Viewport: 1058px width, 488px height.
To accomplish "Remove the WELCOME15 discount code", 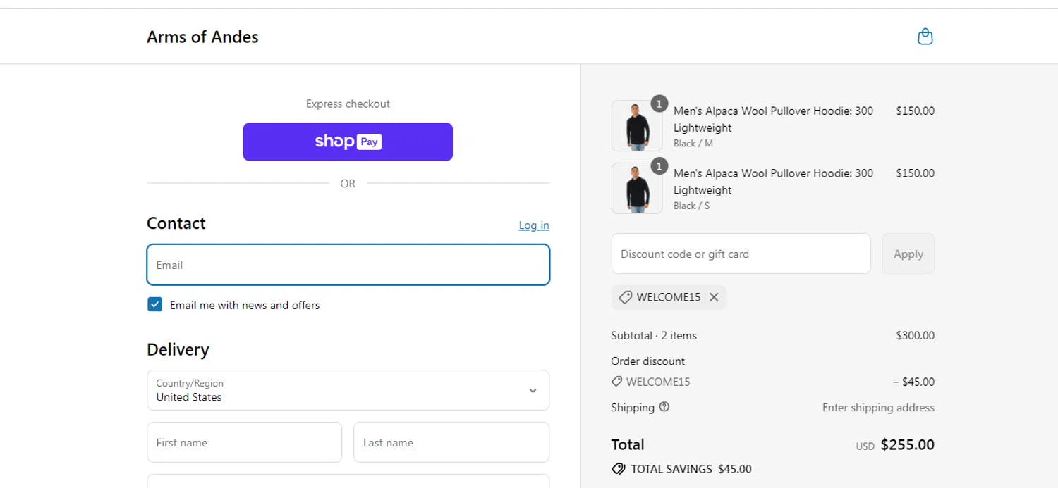I will (714, 297).
